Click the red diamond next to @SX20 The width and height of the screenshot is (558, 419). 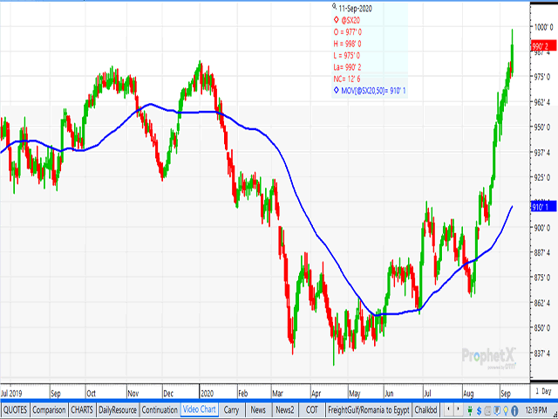[x=336, y=19]
